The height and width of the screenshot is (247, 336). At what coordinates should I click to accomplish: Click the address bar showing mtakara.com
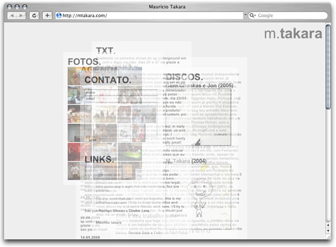[149, 15]
